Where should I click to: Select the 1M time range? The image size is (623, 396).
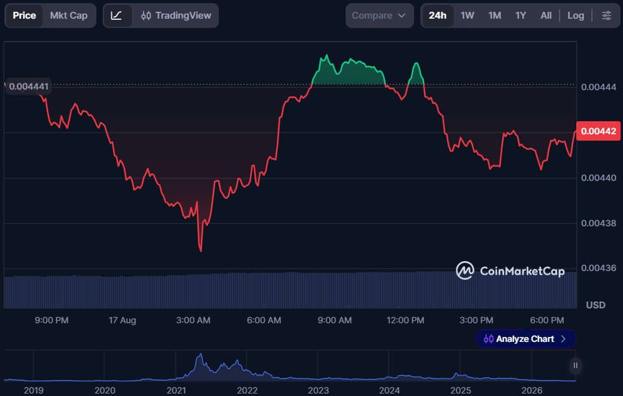click(495, 16)
